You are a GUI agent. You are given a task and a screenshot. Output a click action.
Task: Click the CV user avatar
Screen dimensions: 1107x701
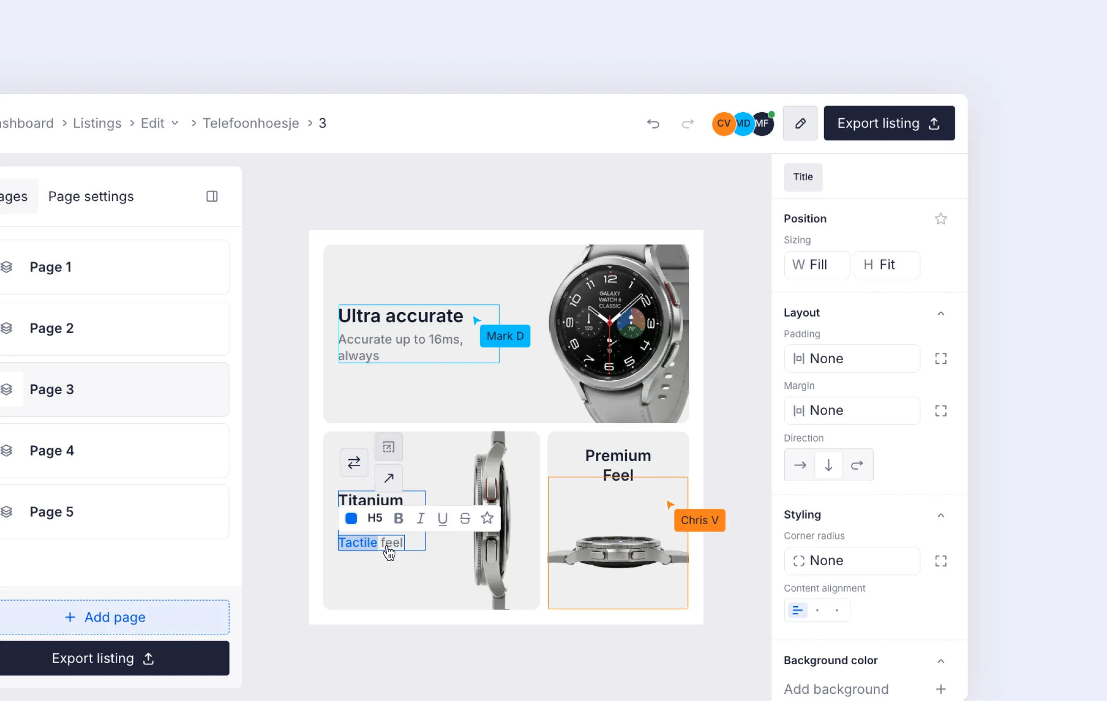coord(724,123)
